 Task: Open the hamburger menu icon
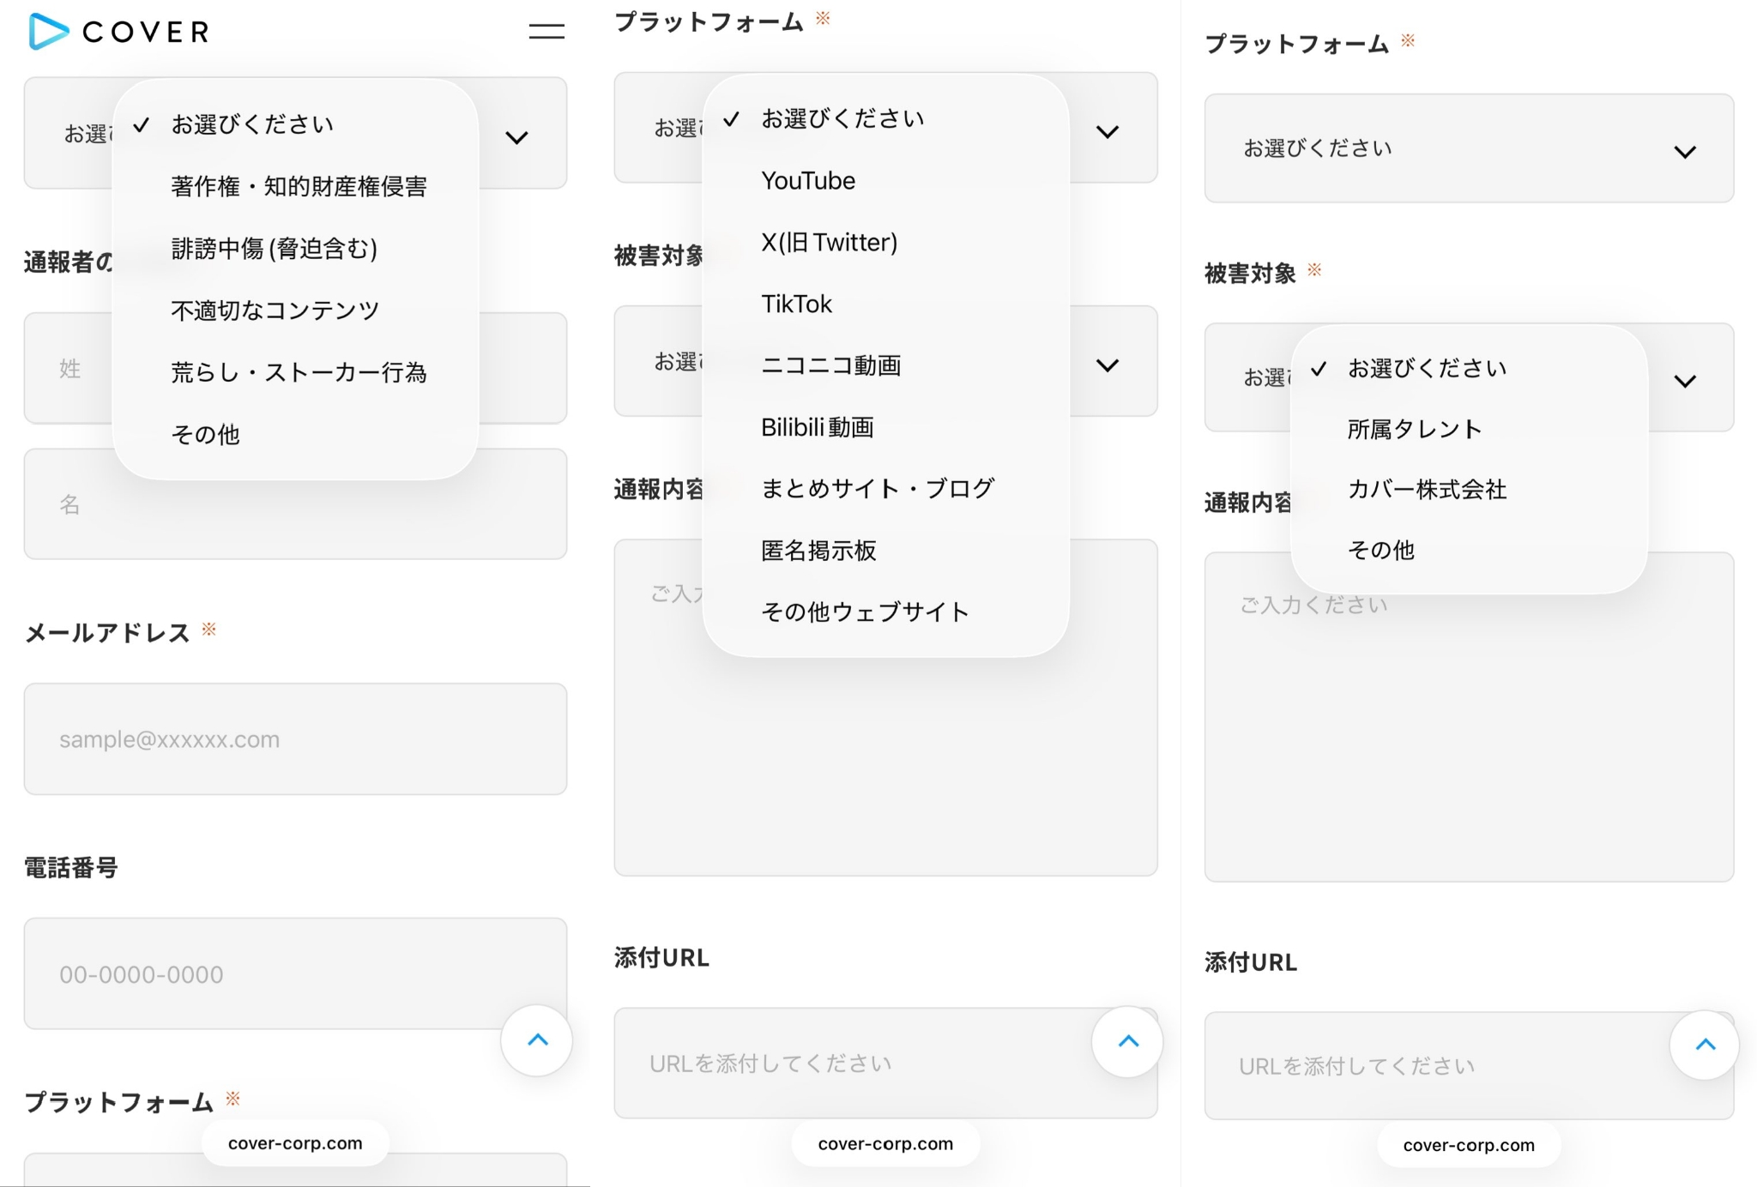pyautogui.click(x=546, y=32)
